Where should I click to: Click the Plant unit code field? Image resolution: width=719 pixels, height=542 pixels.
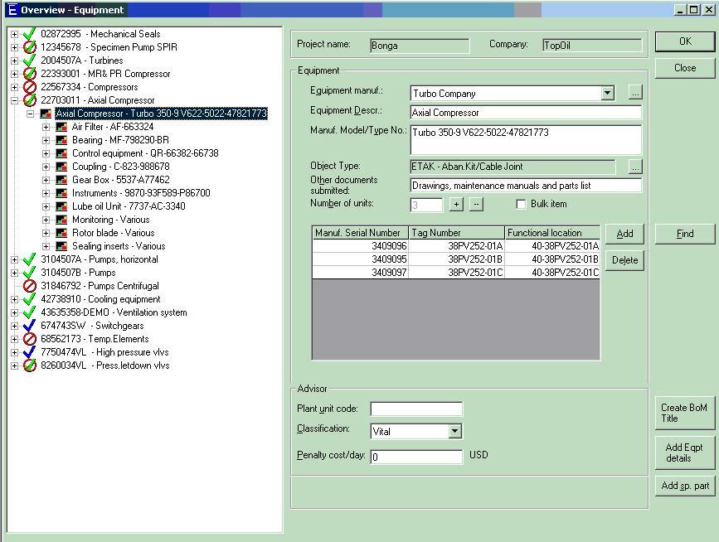[416, 409]
